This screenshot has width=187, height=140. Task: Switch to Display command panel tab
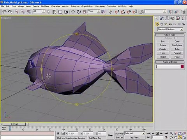(x=178, y=18)
